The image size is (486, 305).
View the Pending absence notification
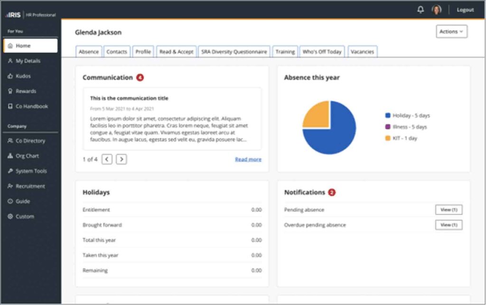pos(449,210)
